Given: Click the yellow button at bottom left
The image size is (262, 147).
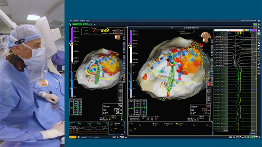Looking at the screenshot, I should 73,137.
